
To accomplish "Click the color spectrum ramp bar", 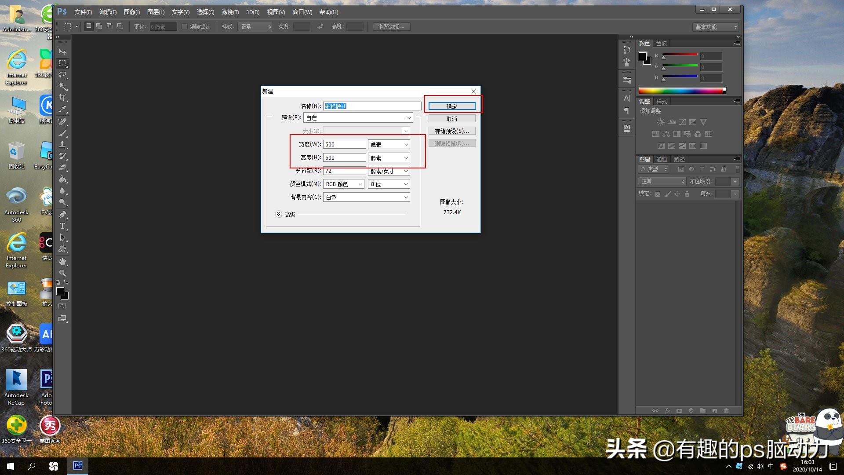I will (681, 91).
